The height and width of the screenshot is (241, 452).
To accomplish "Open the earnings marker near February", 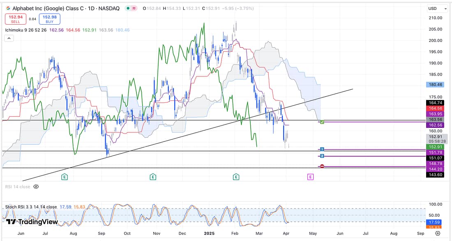I will click(236, 177).
